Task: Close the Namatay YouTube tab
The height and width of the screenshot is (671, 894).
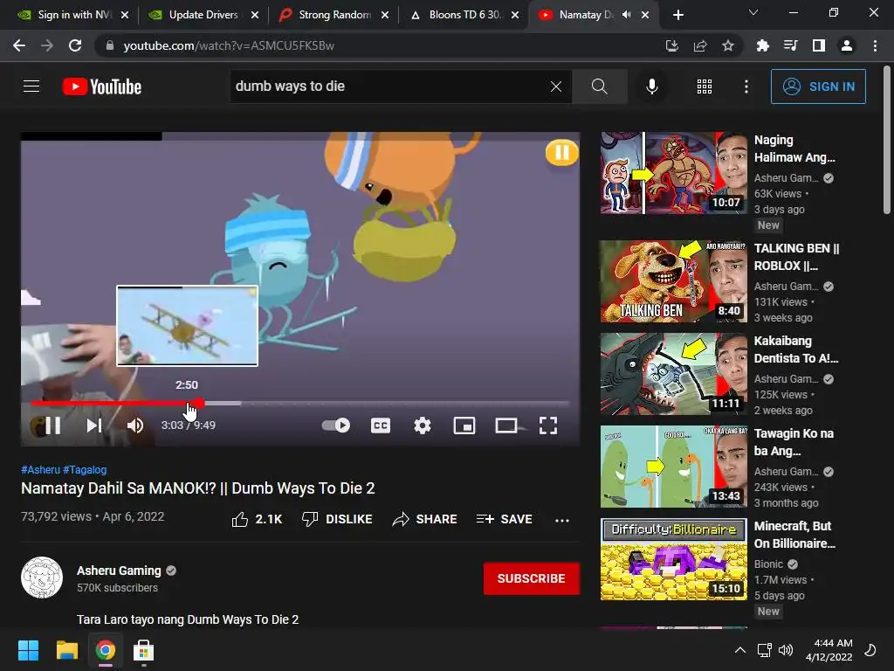Action: point(645,15)
